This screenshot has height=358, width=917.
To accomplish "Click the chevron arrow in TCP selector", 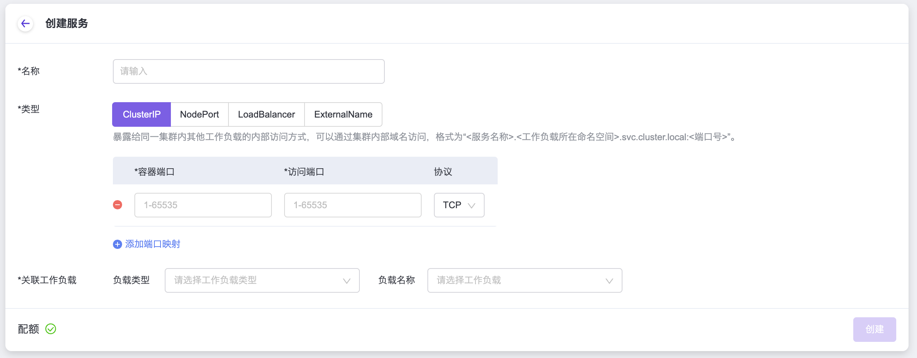I will (472, 206).
